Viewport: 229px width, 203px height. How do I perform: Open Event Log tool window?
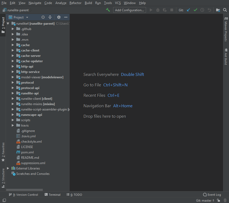[212, 195]
